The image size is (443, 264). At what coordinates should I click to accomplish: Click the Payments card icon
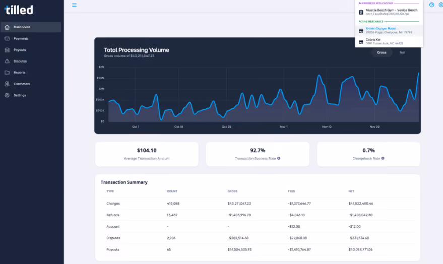coord(7,38)
